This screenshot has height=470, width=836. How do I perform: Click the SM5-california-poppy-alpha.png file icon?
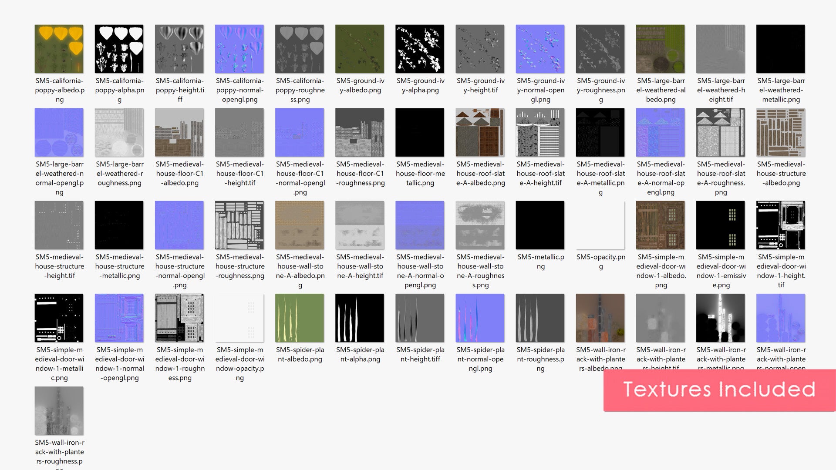tap(119, 49)
